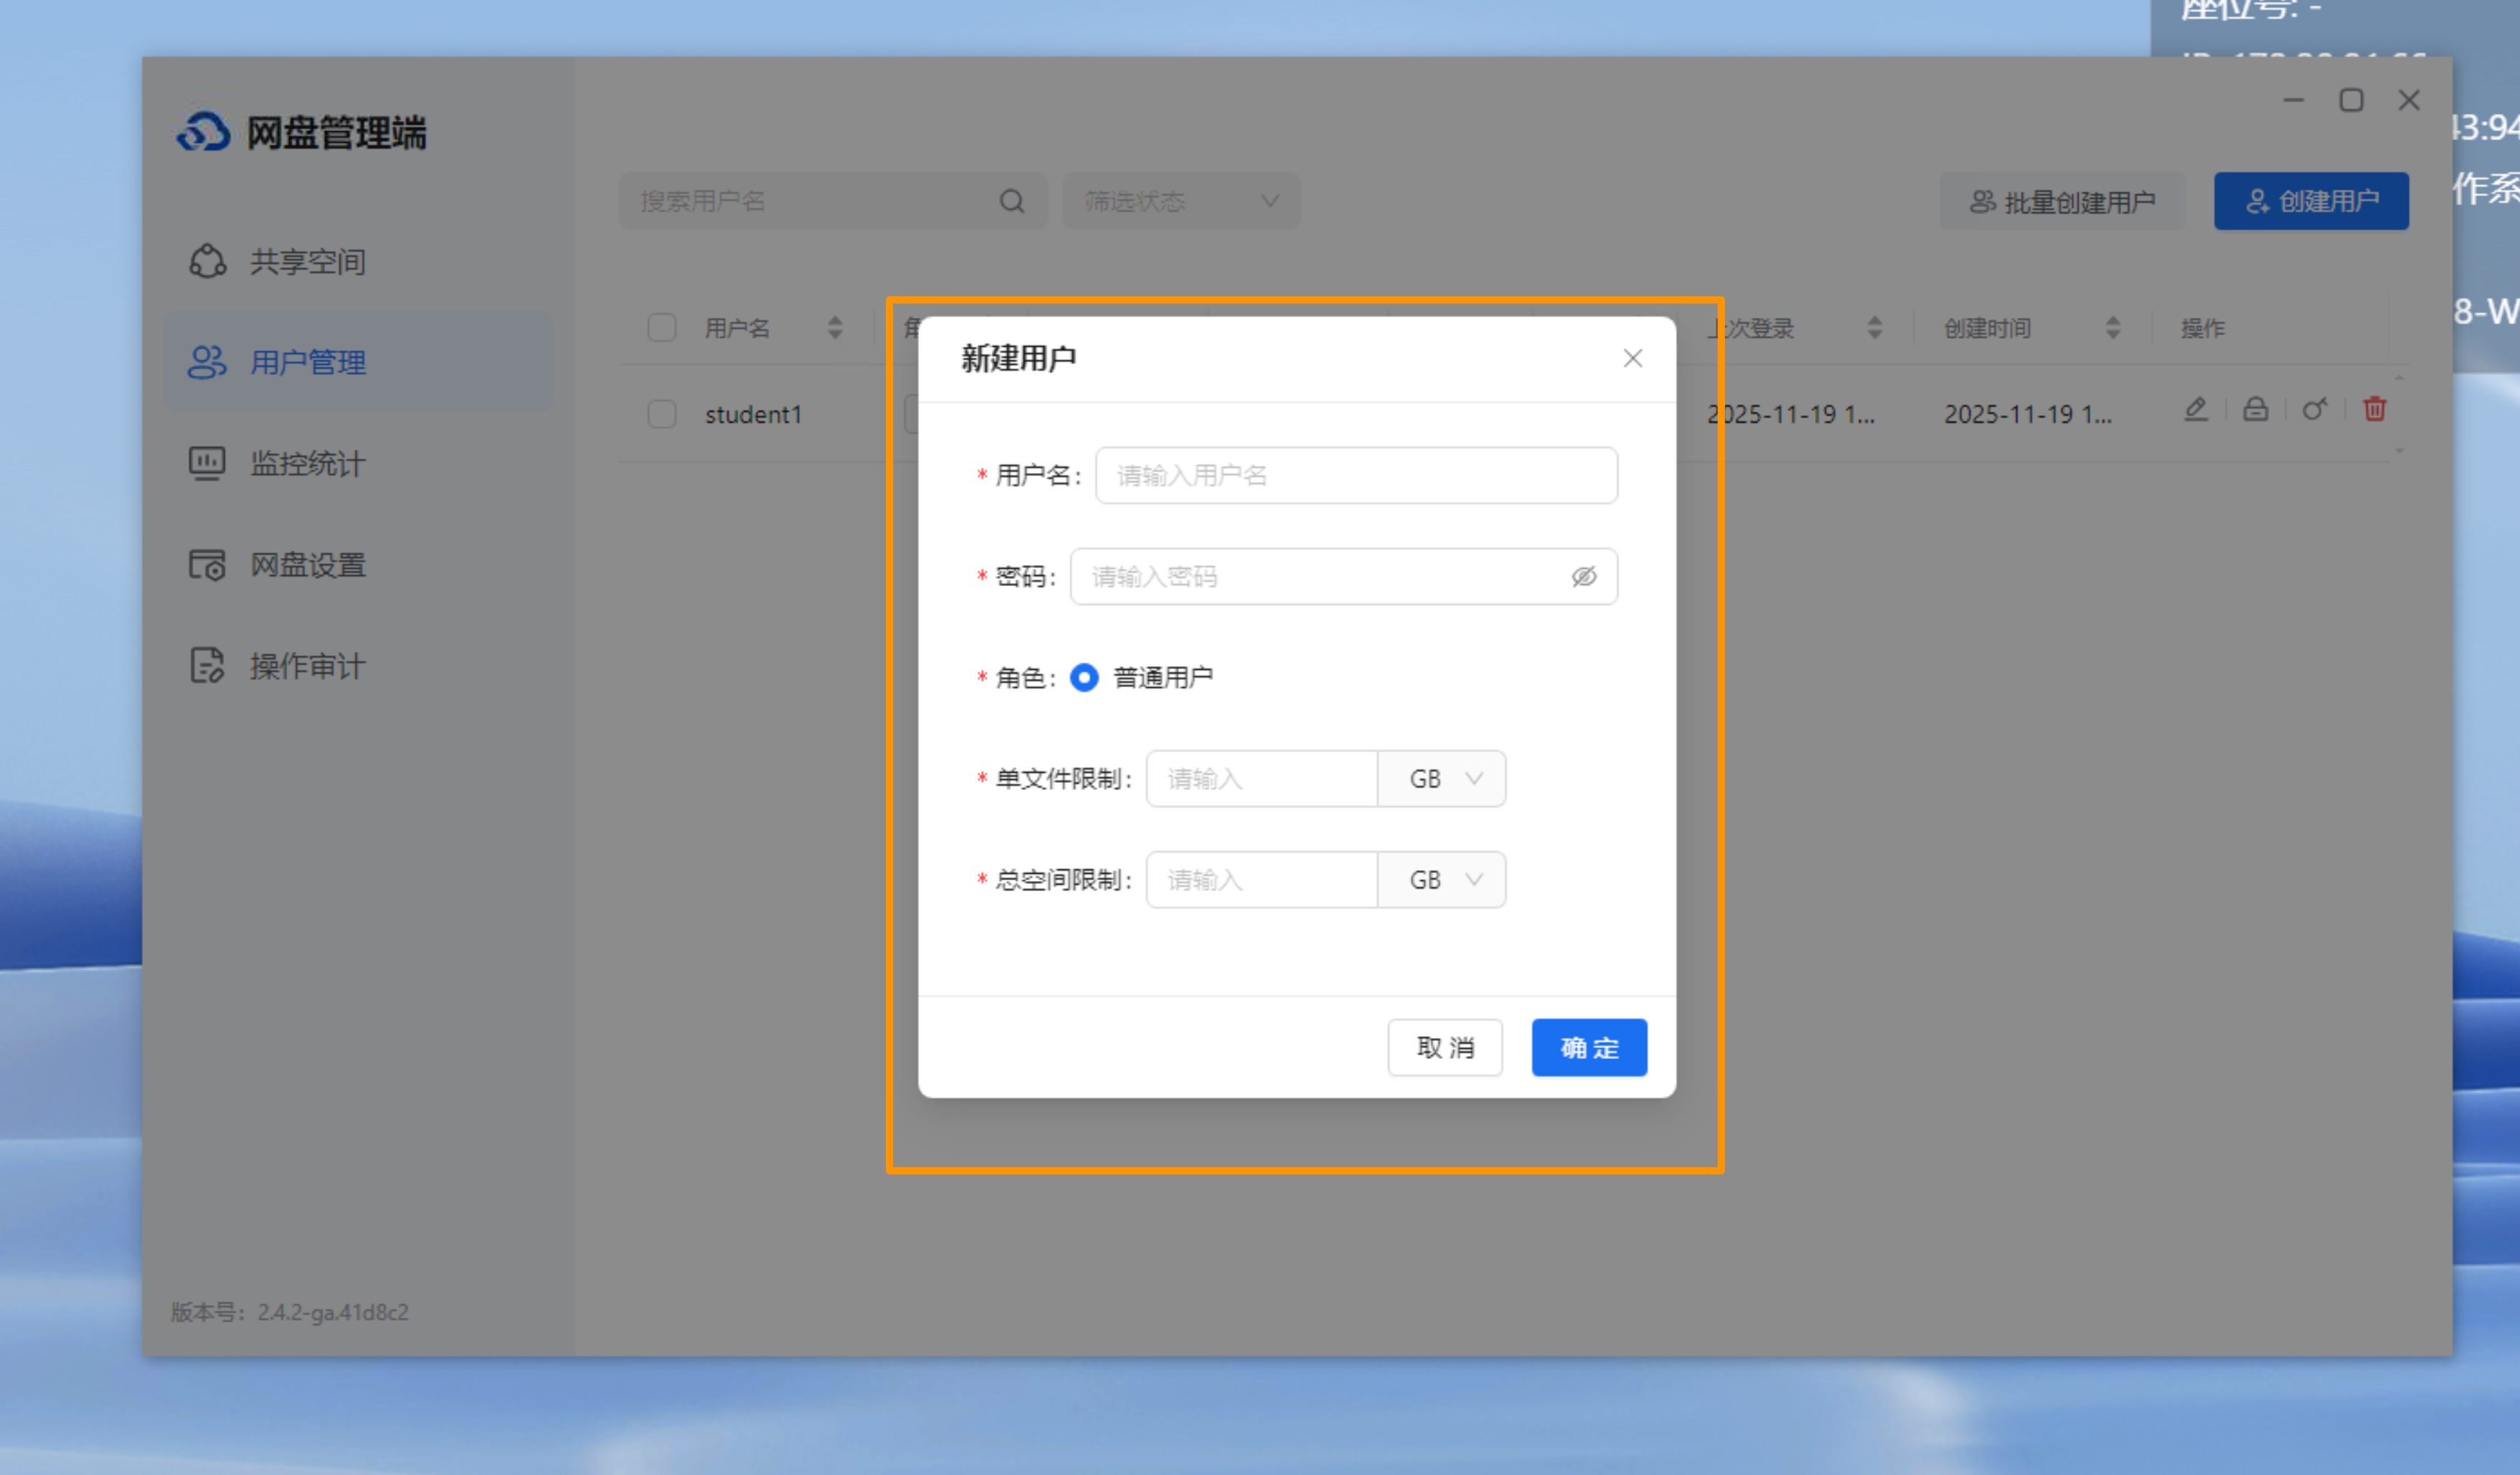Click the lock icon for student1
This screenshot has width=2520, height=1475.
2255,409
